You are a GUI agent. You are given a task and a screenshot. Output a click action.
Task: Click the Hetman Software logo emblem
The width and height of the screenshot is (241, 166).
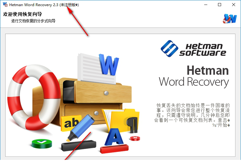(169, 48)
